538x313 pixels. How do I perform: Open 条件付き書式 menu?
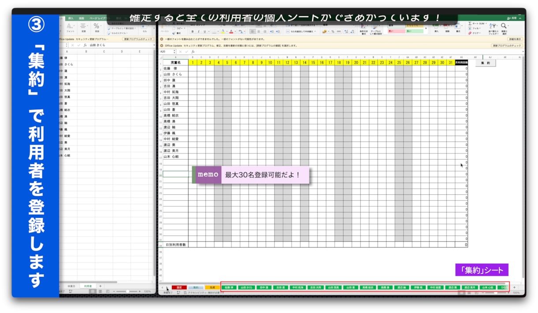point(364,30)
